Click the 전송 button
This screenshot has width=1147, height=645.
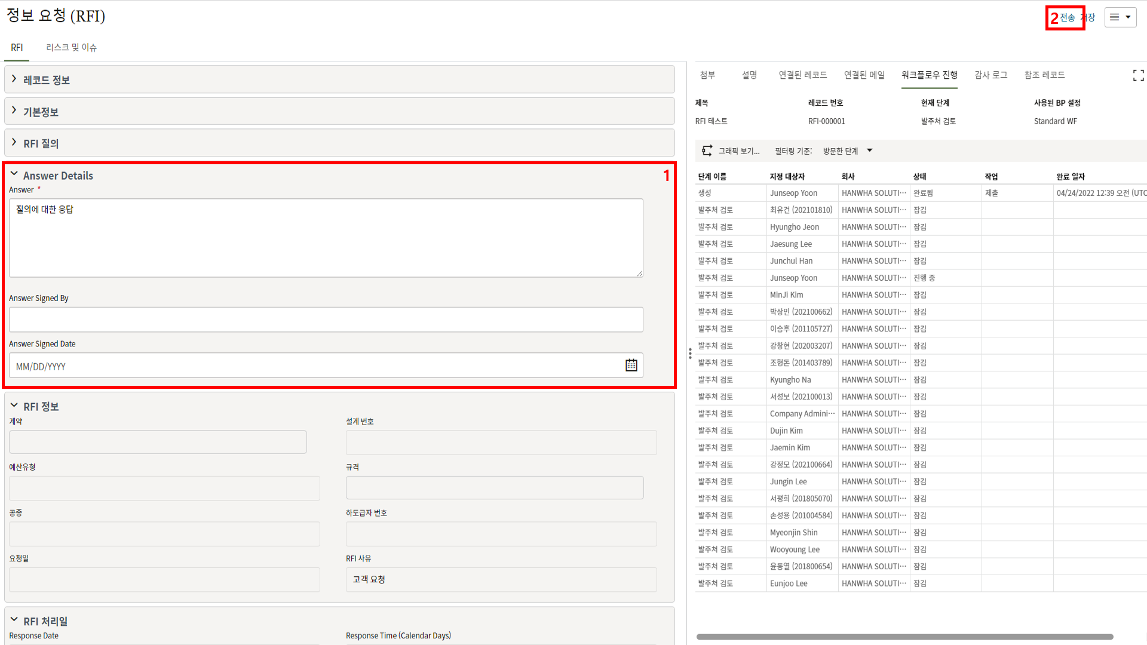[x=1068, y=18]
